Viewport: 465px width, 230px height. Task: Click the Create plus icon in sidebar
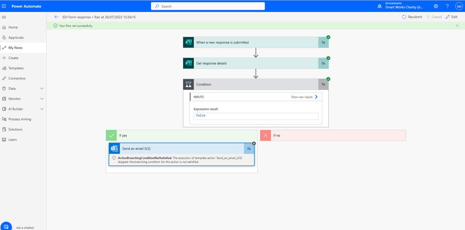tap(4, 58)
